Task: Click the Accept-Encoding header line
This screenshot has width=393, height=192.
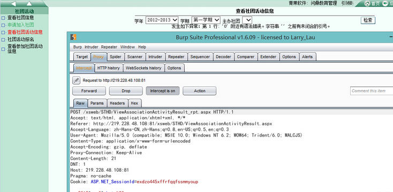Action: coord(109,147)
